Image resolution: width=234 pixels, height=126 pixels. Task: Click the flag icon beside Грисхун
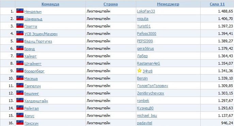pyautogui.click(x=20, y=122)
